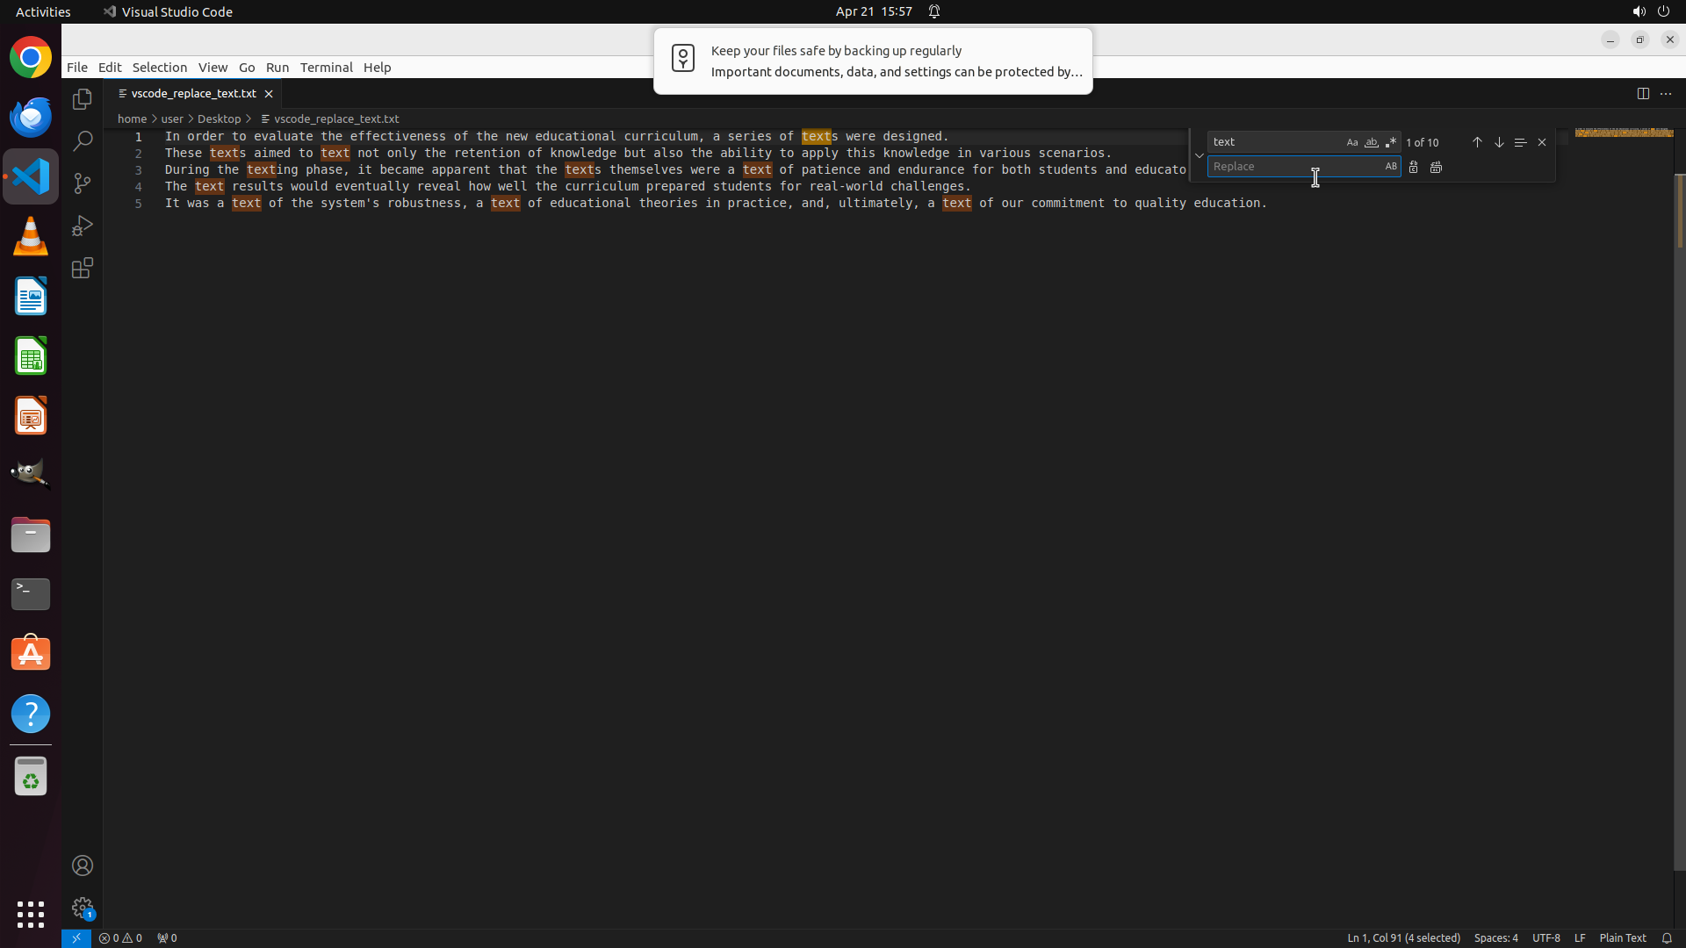
Task: Collapse the replace row chevron
Action: [1200, 155]
